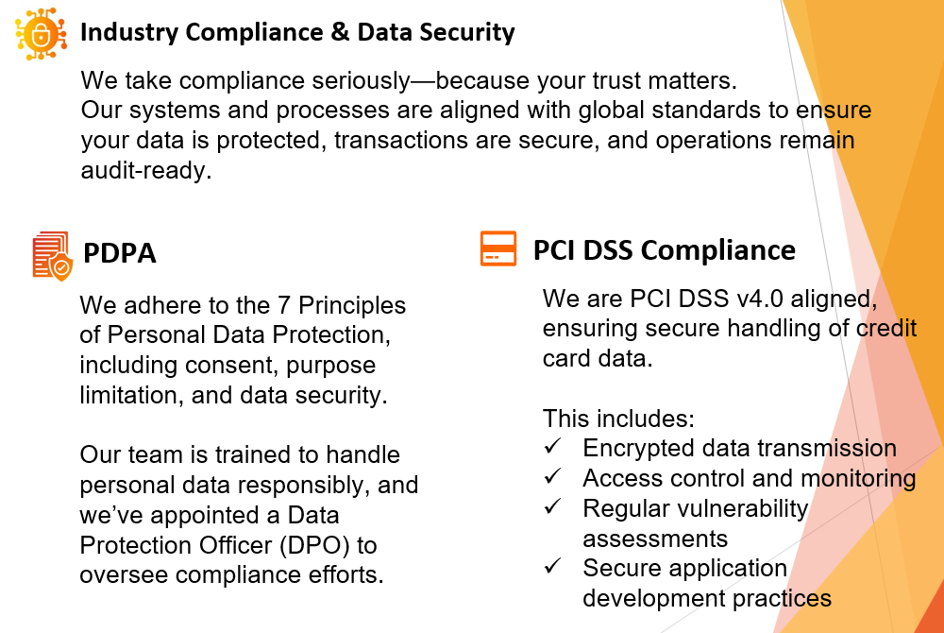
Task: Select the 7 Principles paragraph text
Action: [x=242, y=350]
